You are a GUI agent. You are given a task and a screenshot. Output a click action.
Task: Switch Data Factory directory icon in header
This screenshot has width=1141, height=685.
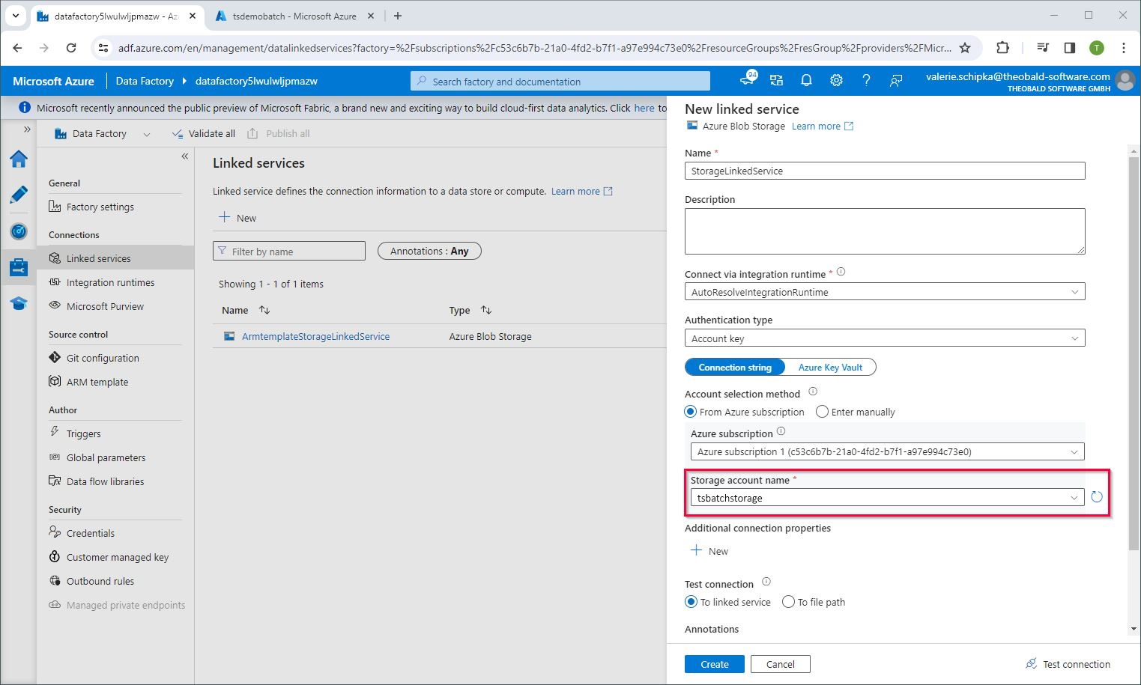coord(776,81)
